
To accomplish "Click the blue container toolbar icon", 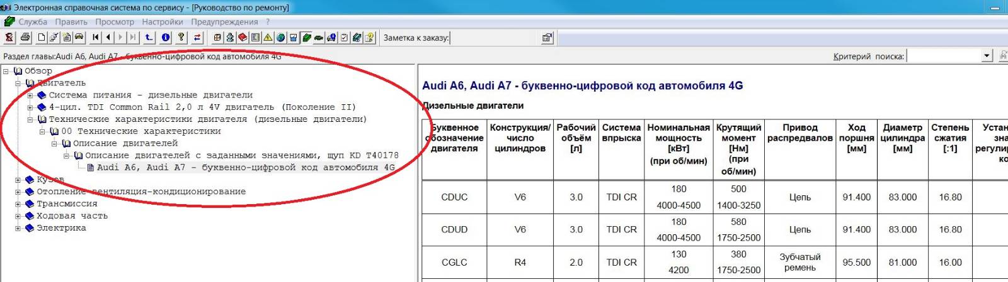I will click(x=293, y=37).
